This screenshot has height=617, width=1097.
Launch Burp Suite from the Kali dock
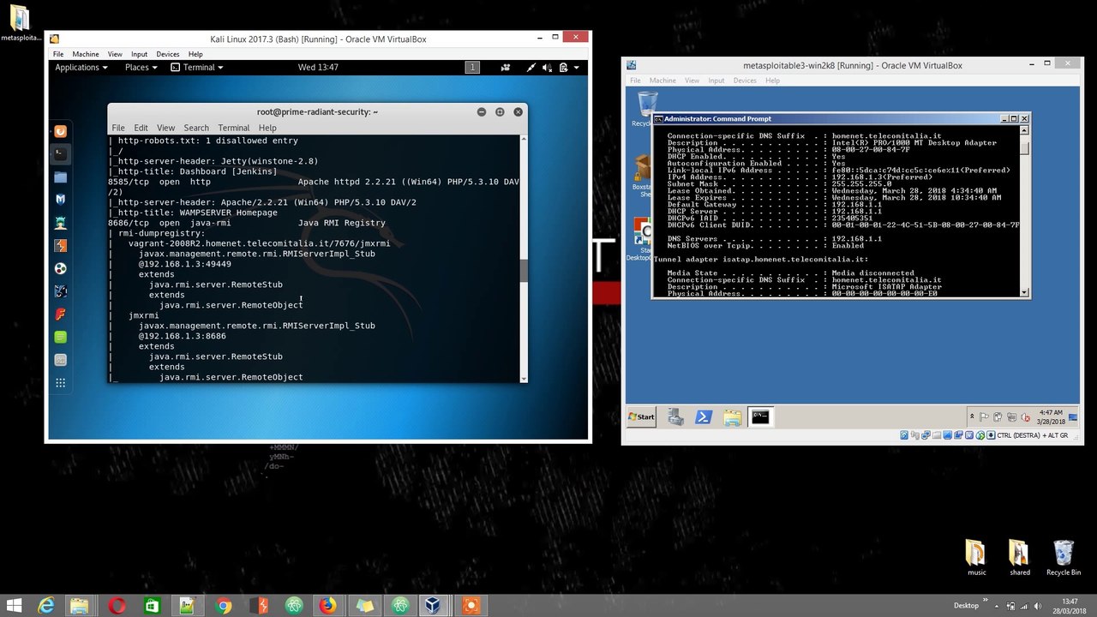[x=60, y=246]
